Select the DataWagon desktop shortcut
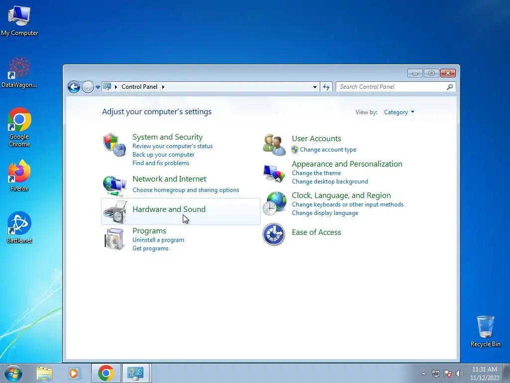Screen dimensions: 510x383 (19, 72)
